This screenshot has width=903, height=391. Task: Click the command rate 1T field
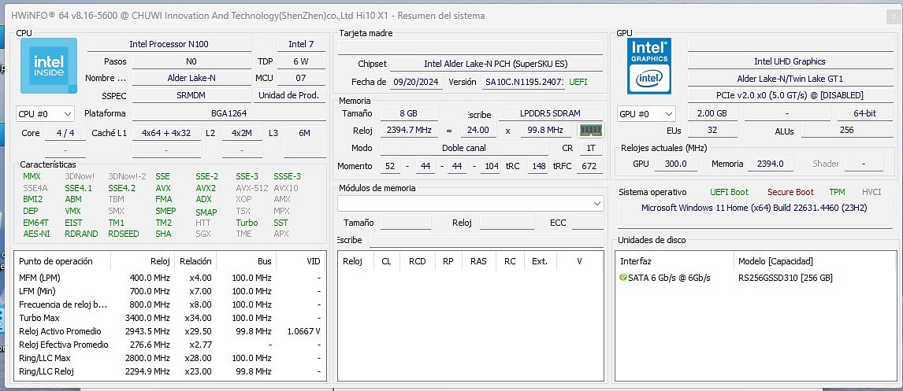(591, 148)
